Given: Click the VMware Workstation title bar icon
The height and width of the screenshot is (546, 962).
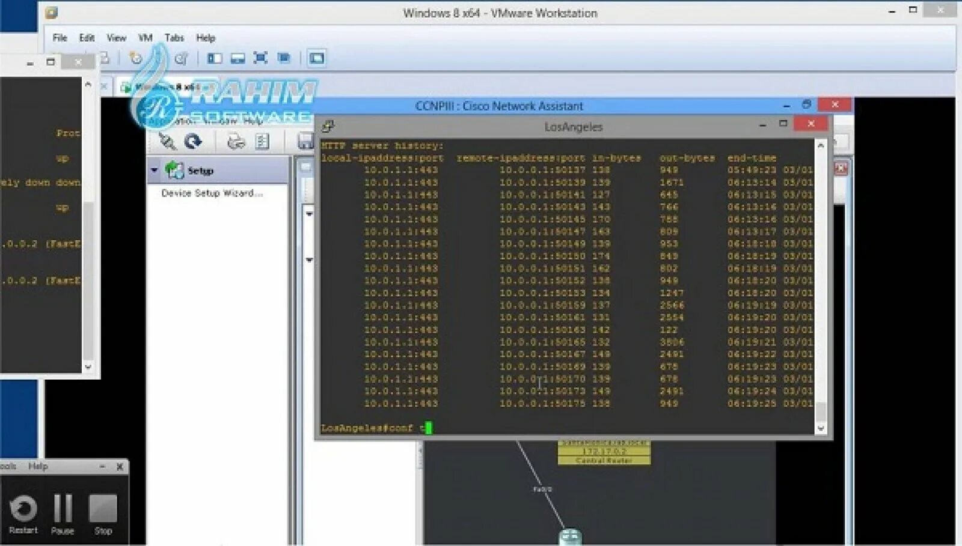Looking at the screenshot, I should tap(52, 13).
